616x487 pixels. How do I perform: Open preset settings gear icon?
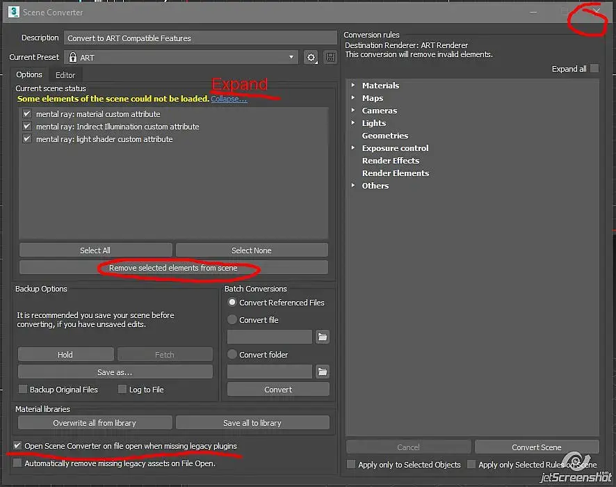pyautogui.click(x=311, y=57)
